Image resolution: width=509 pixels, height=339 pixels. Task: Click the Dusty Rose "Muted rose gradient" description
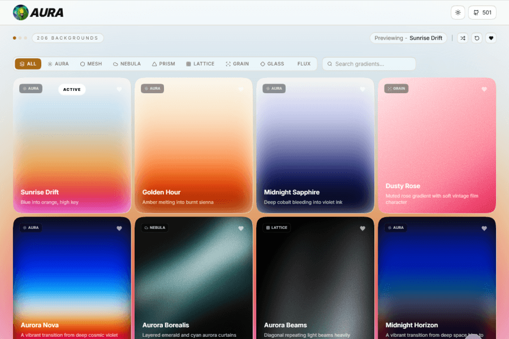click(x=432, y=199)
